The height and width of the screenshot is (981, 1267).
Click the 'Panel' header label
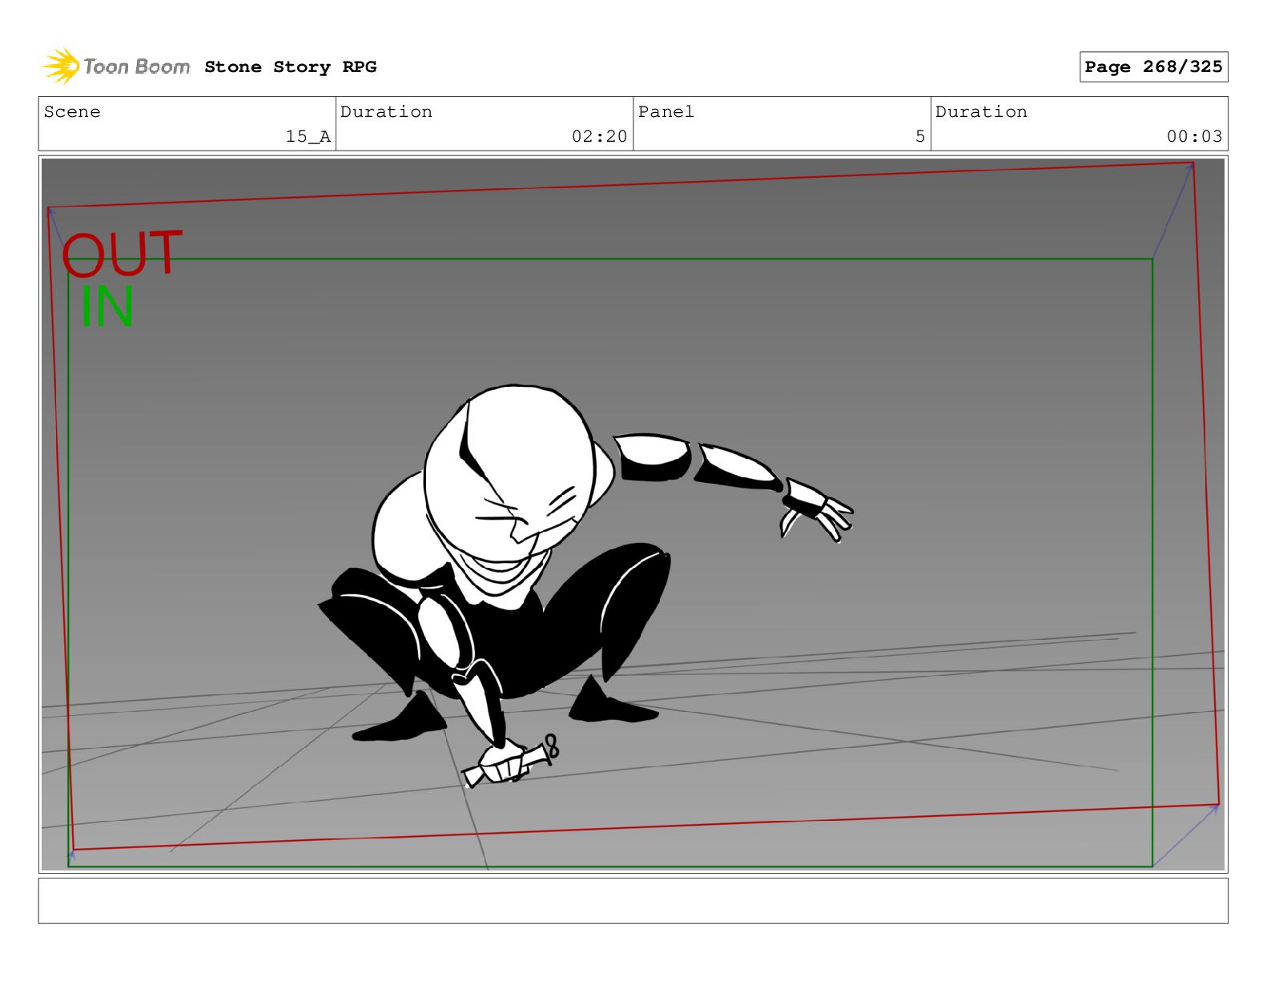pyautogui.click(x=666, y=112)
